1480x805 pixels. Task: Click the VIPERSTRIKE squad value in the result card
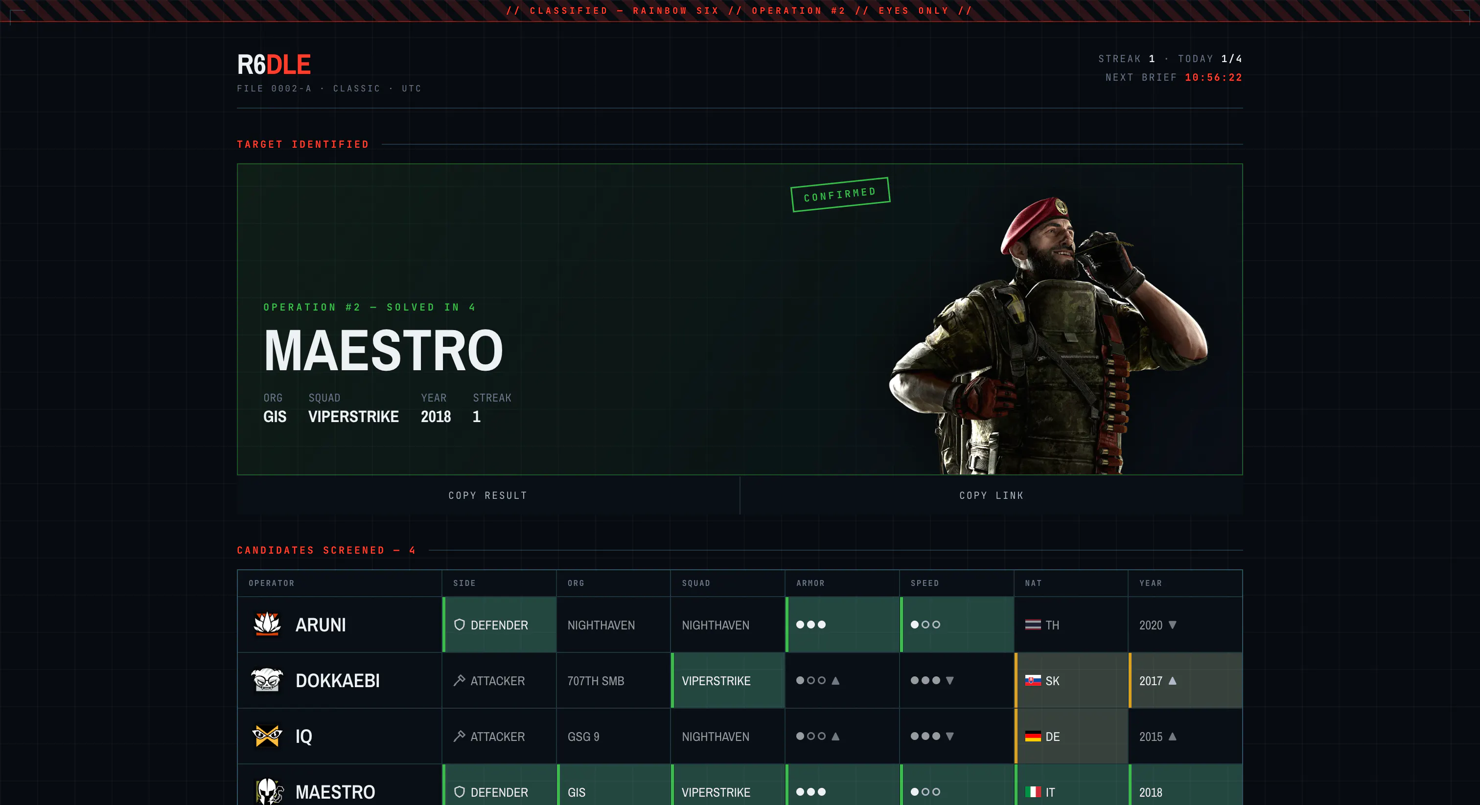click(353, 416)
